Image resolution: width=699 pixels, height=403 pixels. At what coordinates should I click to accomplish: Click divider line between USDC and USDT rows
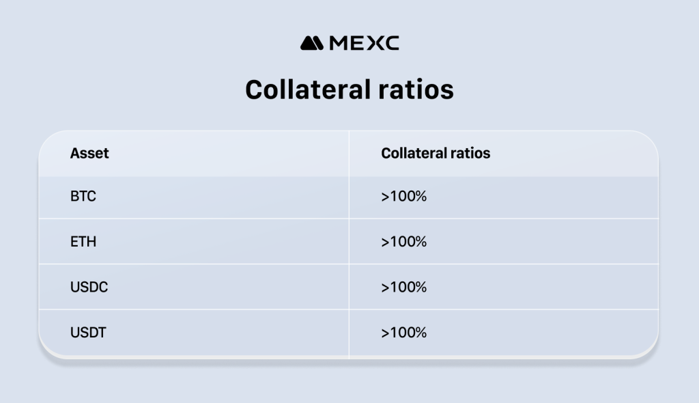pyautogui.click(x=205, y=309)
